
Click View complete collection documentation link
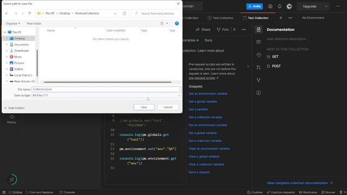300,183
